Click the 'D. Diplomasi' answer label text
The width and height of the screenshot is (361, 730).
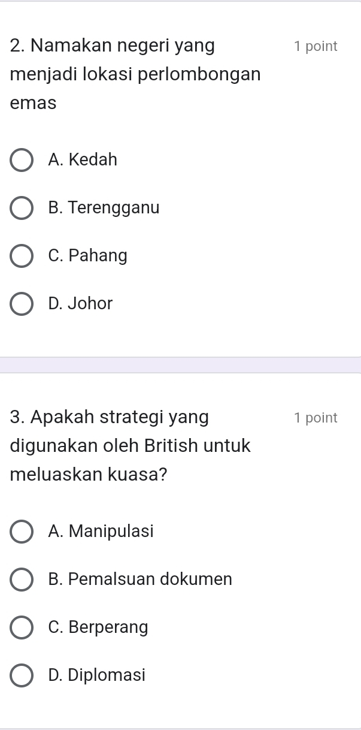pos(97,675)
